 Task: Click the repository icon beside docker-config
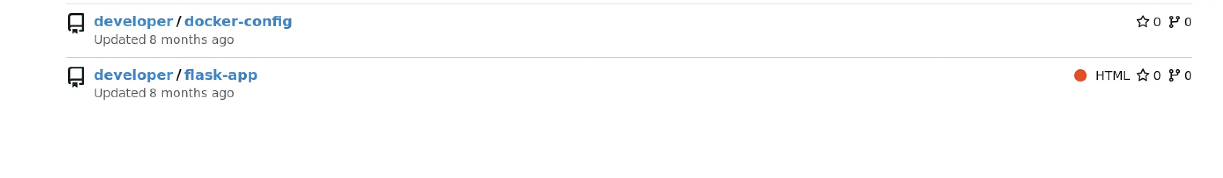76,23
